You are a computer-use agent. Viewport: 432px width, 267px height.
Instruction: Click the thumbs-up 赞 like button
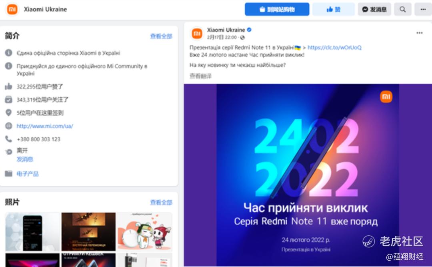pyautogui.click(x=333, y=9)
